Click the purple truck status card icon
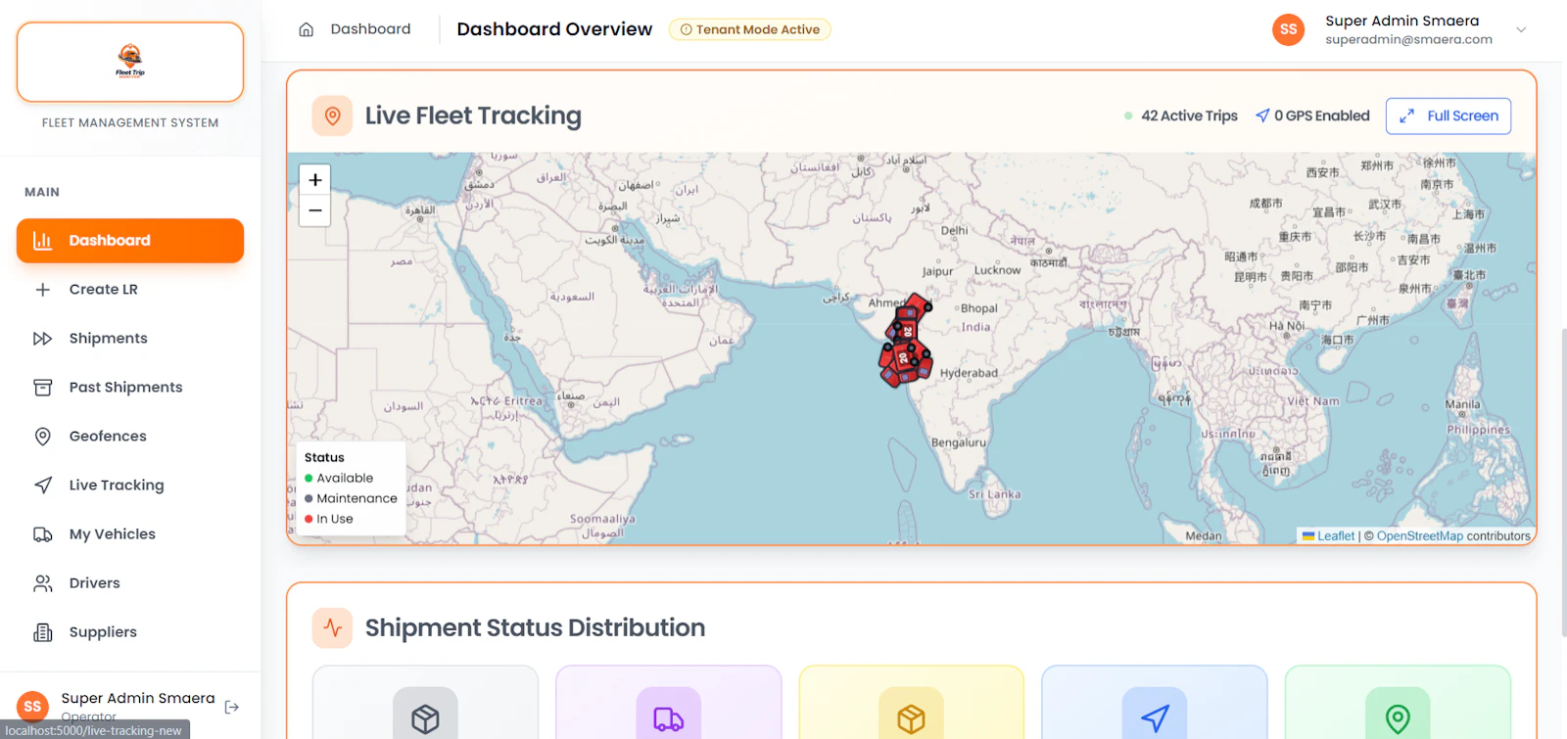 click(669, 718)
